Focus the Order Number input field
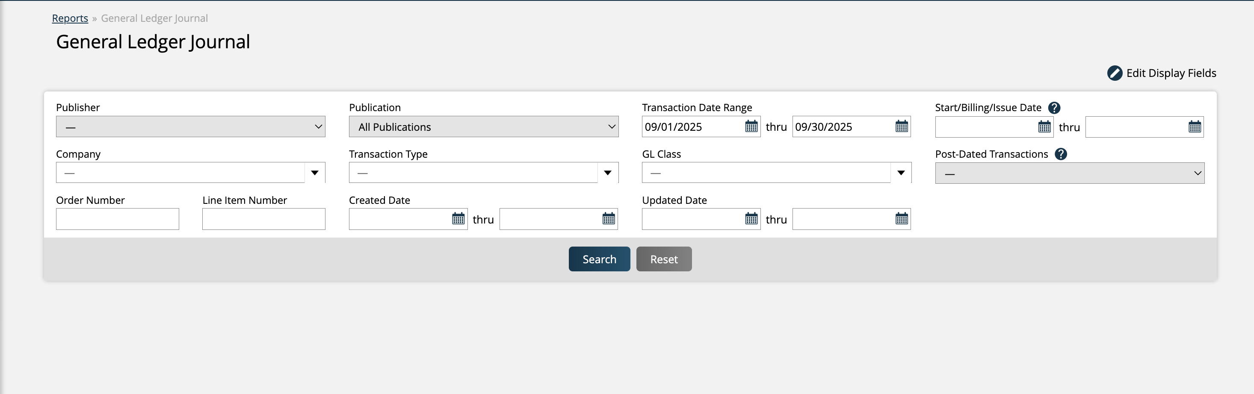 point(117,219)
